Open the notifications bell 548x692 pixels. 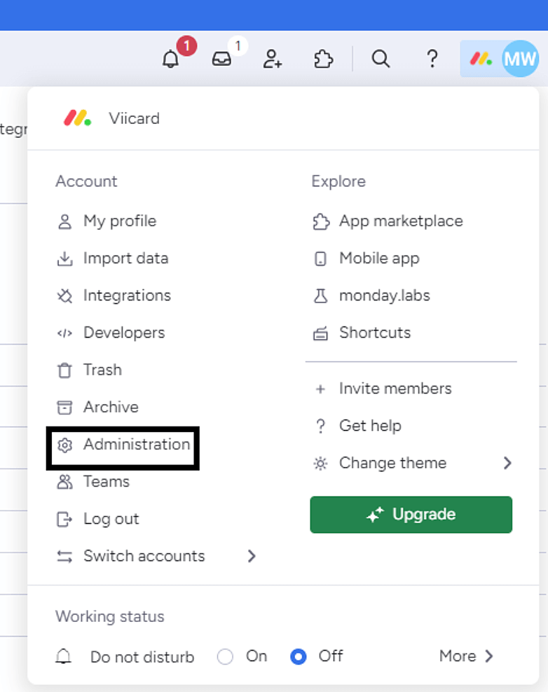(170, 60)
